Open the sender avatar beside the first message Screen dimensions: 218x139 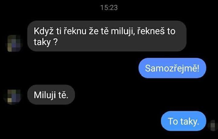pyautogui.click(x=14, y=43)
